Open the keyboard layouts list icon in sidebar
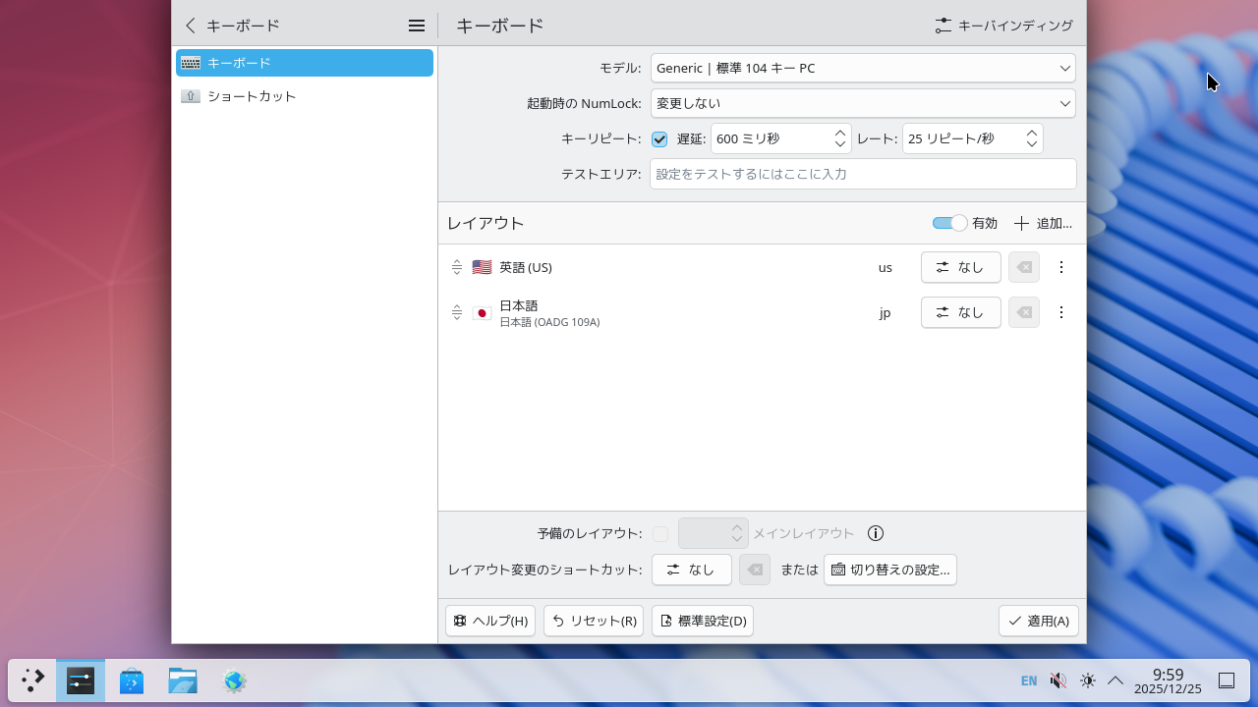This screenshot has height=707, width=1258. tap(191, 62)
